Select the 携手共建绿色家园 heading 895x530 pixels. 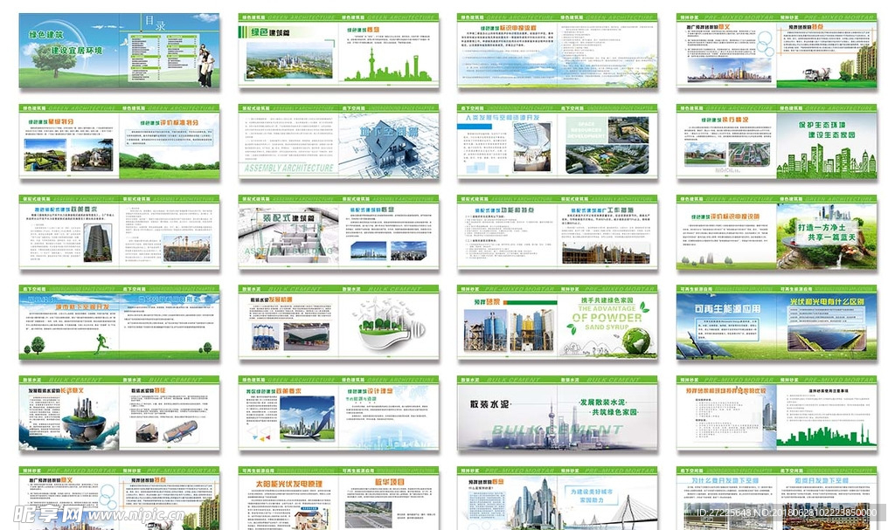[x=607, y=300]
